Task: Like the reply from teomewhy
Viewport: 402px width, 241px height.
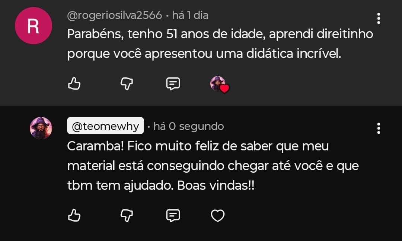Action: [x=74, y=215]
